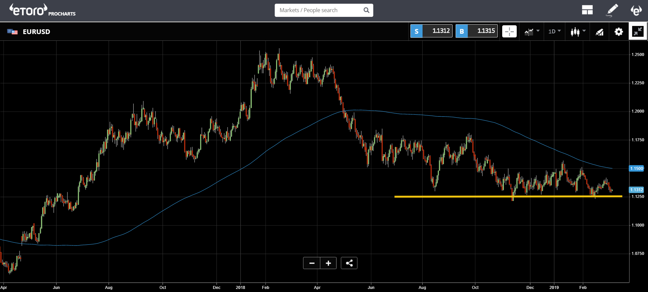
Task: Click the eToro bull logo at top right
Action: 636,10
